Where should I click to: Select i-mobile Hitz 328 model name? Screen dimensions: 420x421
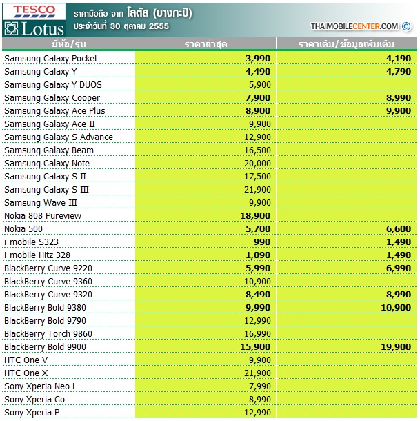click(x=37, y=255)
